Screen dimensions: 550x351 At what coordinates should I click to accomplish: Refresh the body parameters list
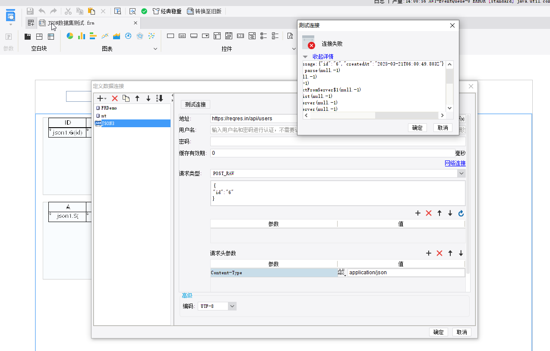461,213
